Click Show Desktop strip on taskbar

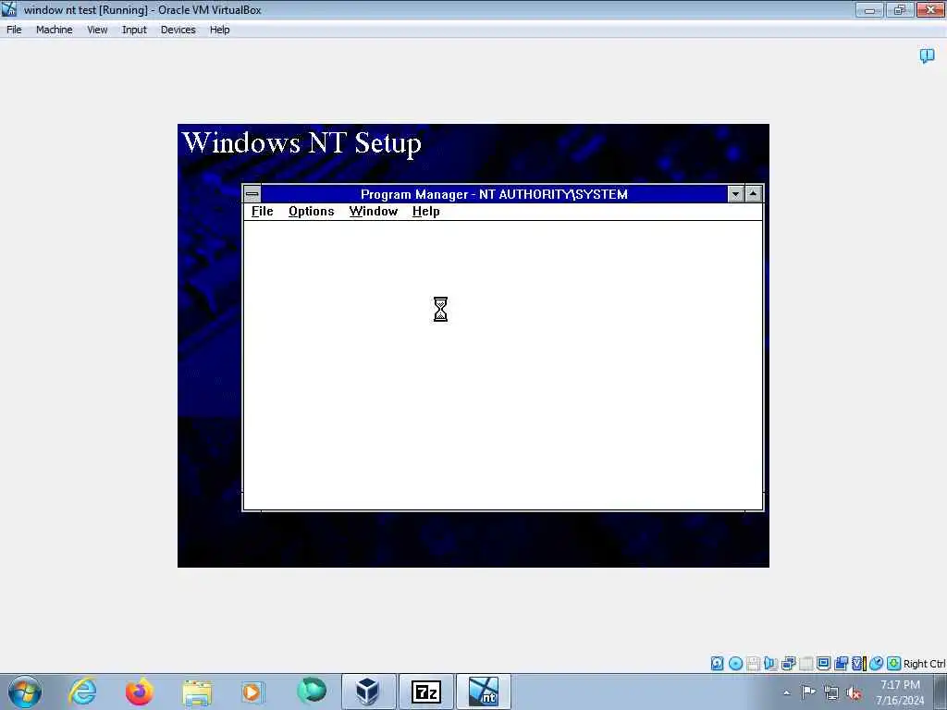pos(942,692)
